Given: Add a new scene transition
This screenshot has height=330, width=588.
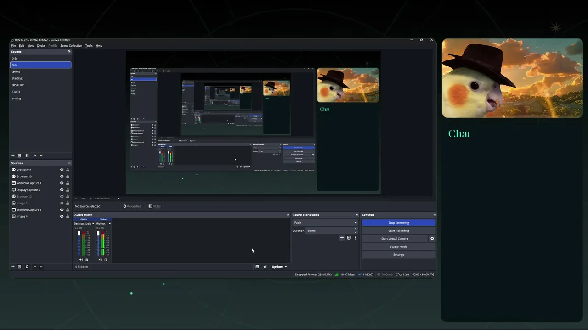Looking at the screenshot, I should click(x=342, y=238).
